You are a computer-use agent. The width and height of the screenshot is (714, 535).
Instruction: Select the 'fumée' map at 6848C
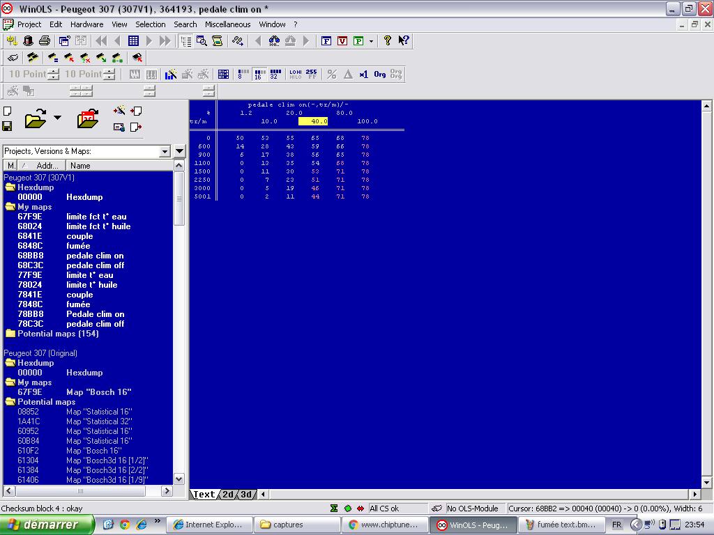tap(78, 246)
